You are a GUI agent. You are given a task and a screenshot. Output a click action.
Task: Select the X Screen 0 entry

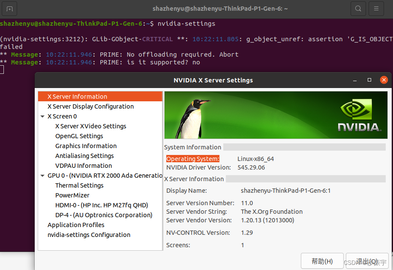[62, 116]
